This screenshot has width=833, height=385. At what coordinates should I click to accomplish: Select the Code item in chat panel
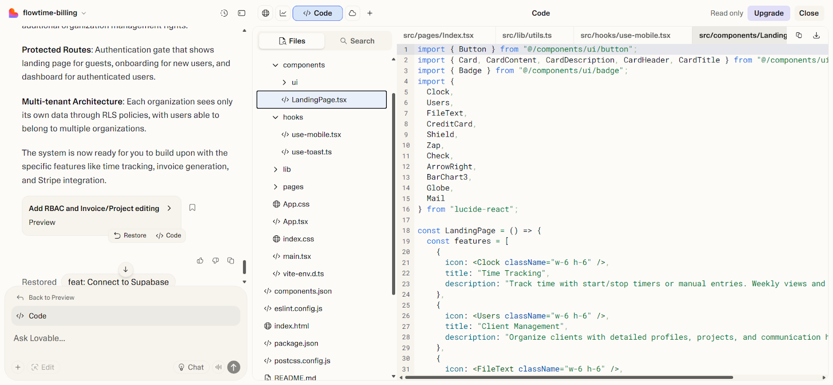pyautogui.click(x=125, y=316)
